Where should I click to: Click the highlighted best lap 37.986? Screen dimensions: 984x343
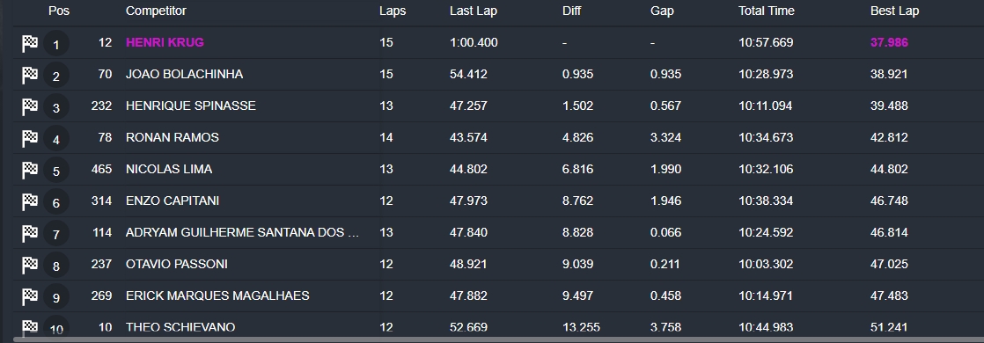(889, 42)
